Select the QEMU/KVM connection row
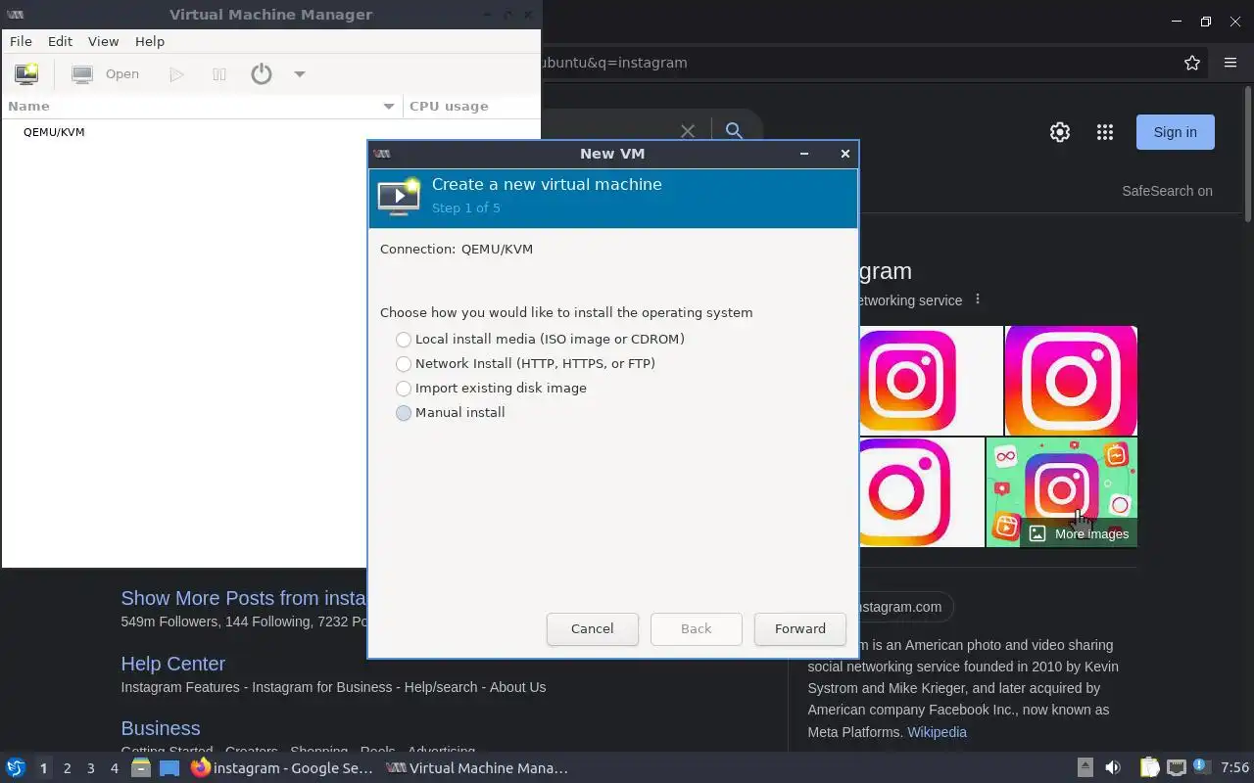The width and height of the screenshot is (1254, 783). click(x=270, y=132)
